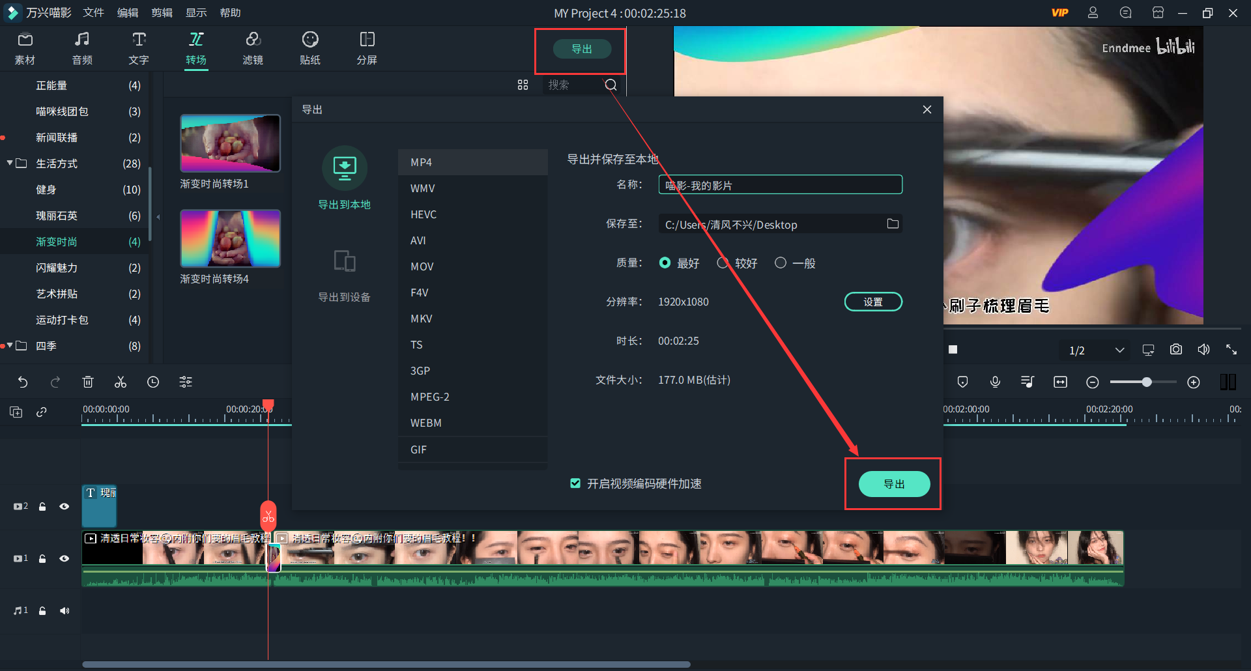This screenshot has width=1251, height=671.
Task: Switch to the 音频 tab
Action: [x=81, y=48]
